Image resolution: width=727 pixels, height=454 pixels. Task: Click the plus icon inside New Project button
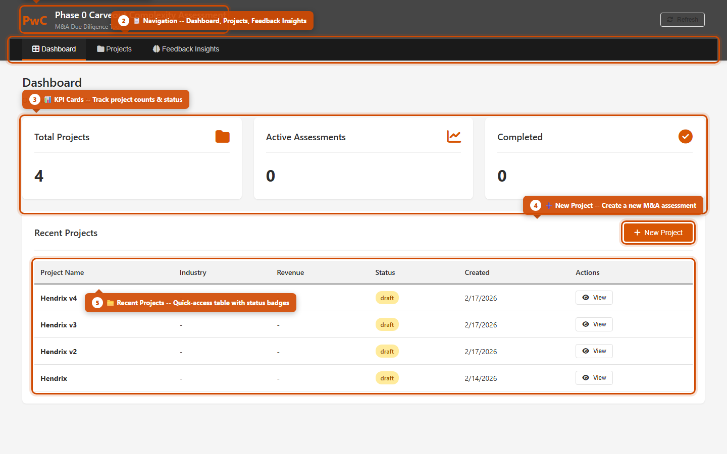[637, 233]
